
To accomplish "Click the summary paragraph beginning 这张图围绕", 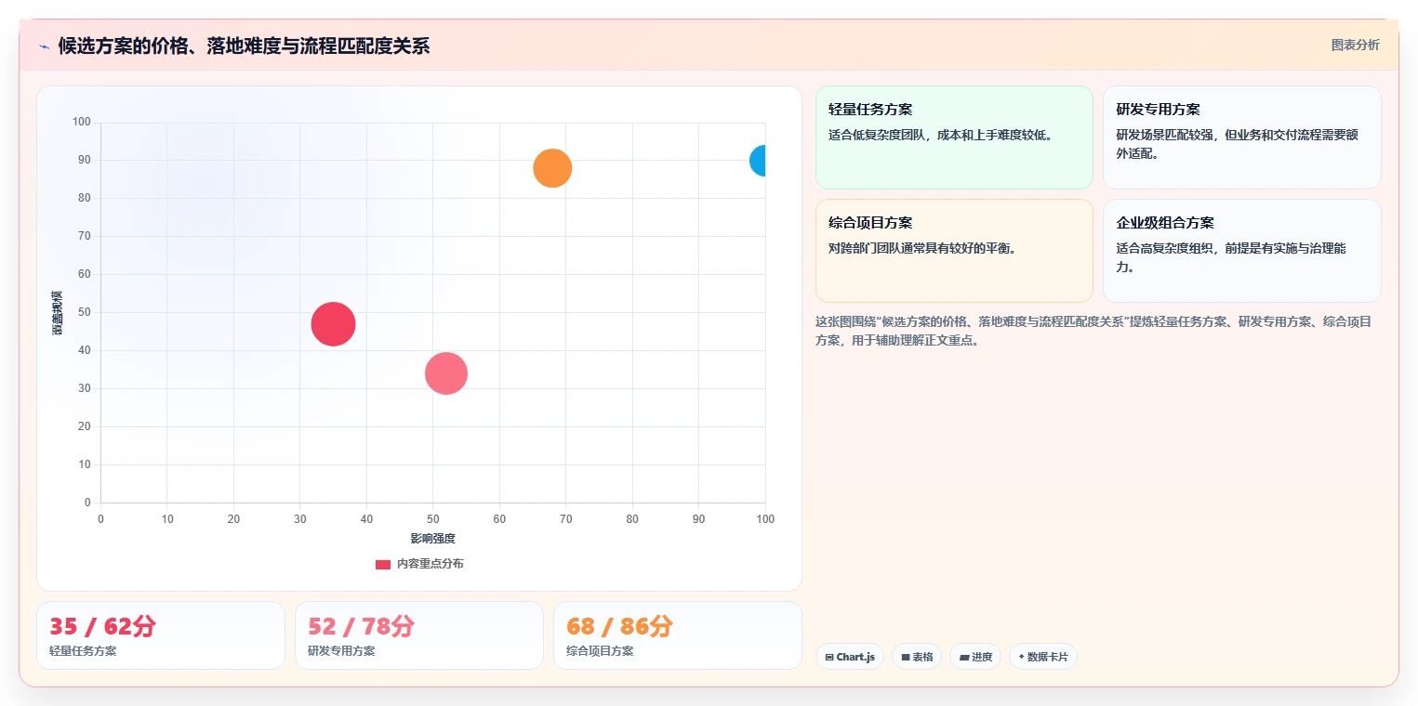I will pos(1093,331).
